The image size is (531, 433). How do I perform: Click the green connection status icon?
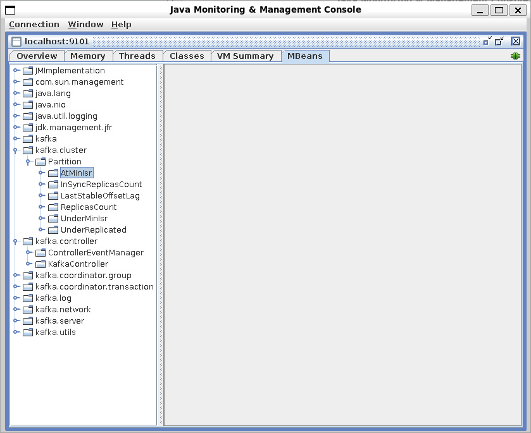pos(515,56)
